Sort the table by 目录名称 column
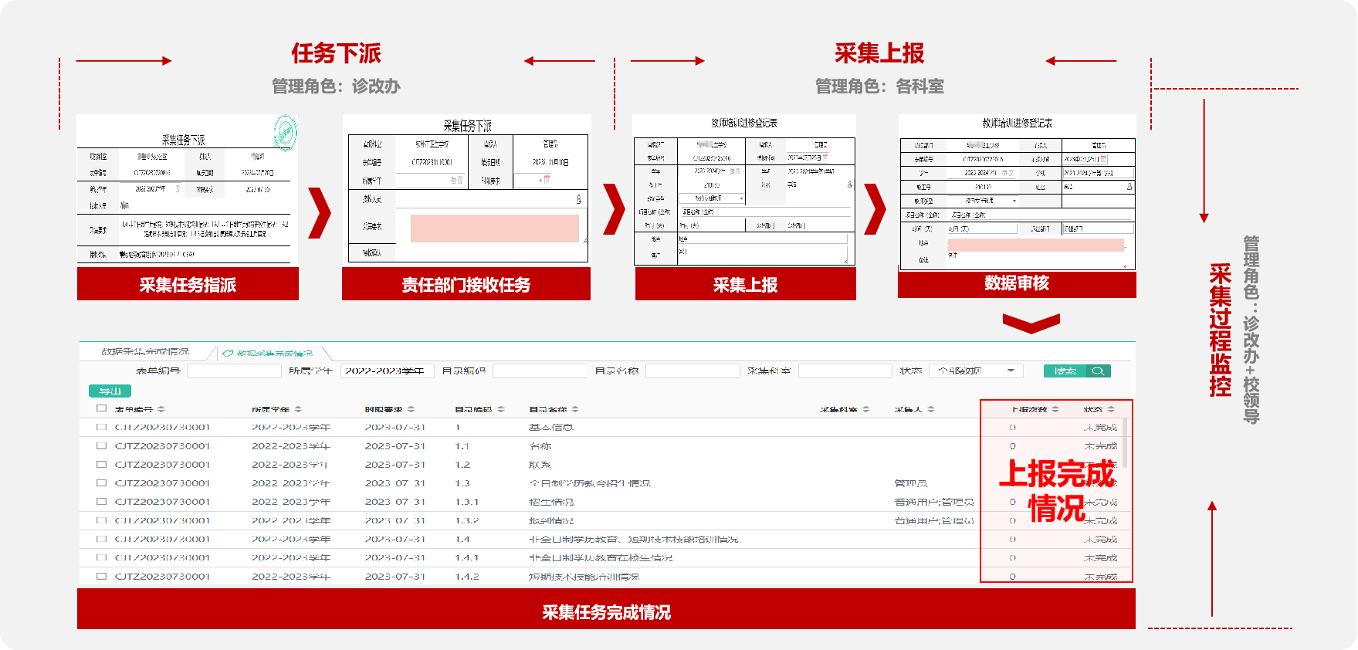The height and width of the screenshot is (650, 1358). tap(576, 409)
